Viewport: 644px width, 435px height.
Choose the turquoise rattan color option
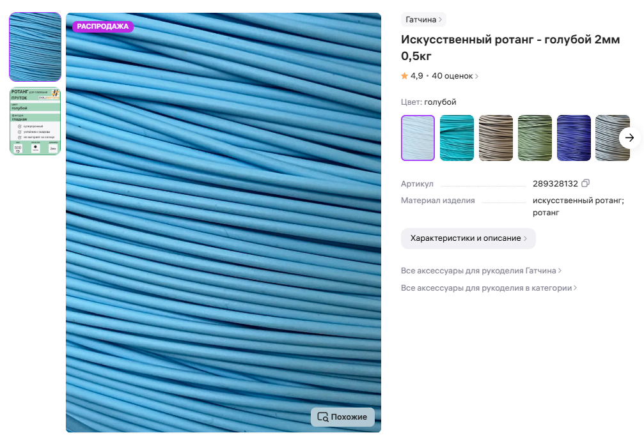pyautogui.click(x=457, y=138)
